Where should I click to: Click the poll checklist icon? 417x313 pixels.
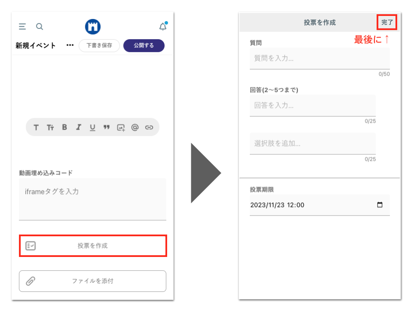[31, 246]
